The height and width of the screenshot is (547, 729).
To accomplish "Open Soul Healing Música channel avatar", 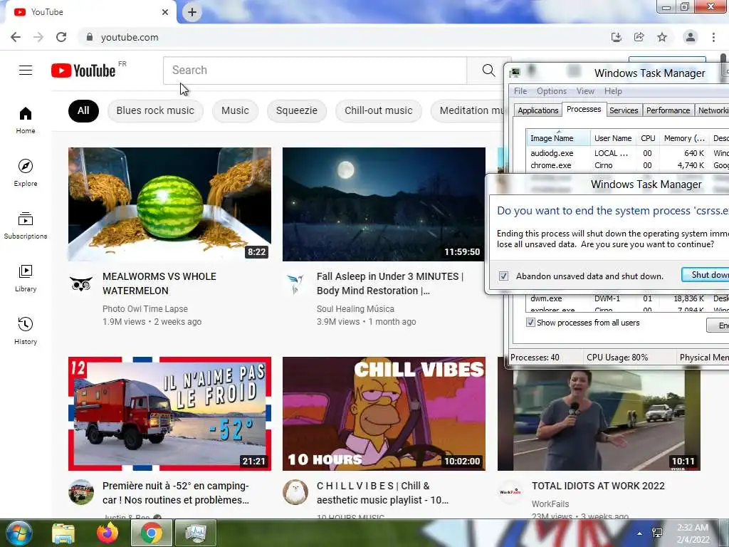I will pyautogui.click(x=295, y=282).
